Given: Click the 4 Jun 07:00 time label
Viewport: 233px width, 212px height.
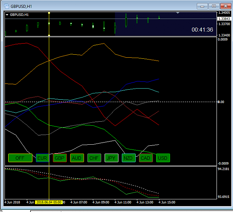Looking at the screenshot, I should click(x=79, y=202).
